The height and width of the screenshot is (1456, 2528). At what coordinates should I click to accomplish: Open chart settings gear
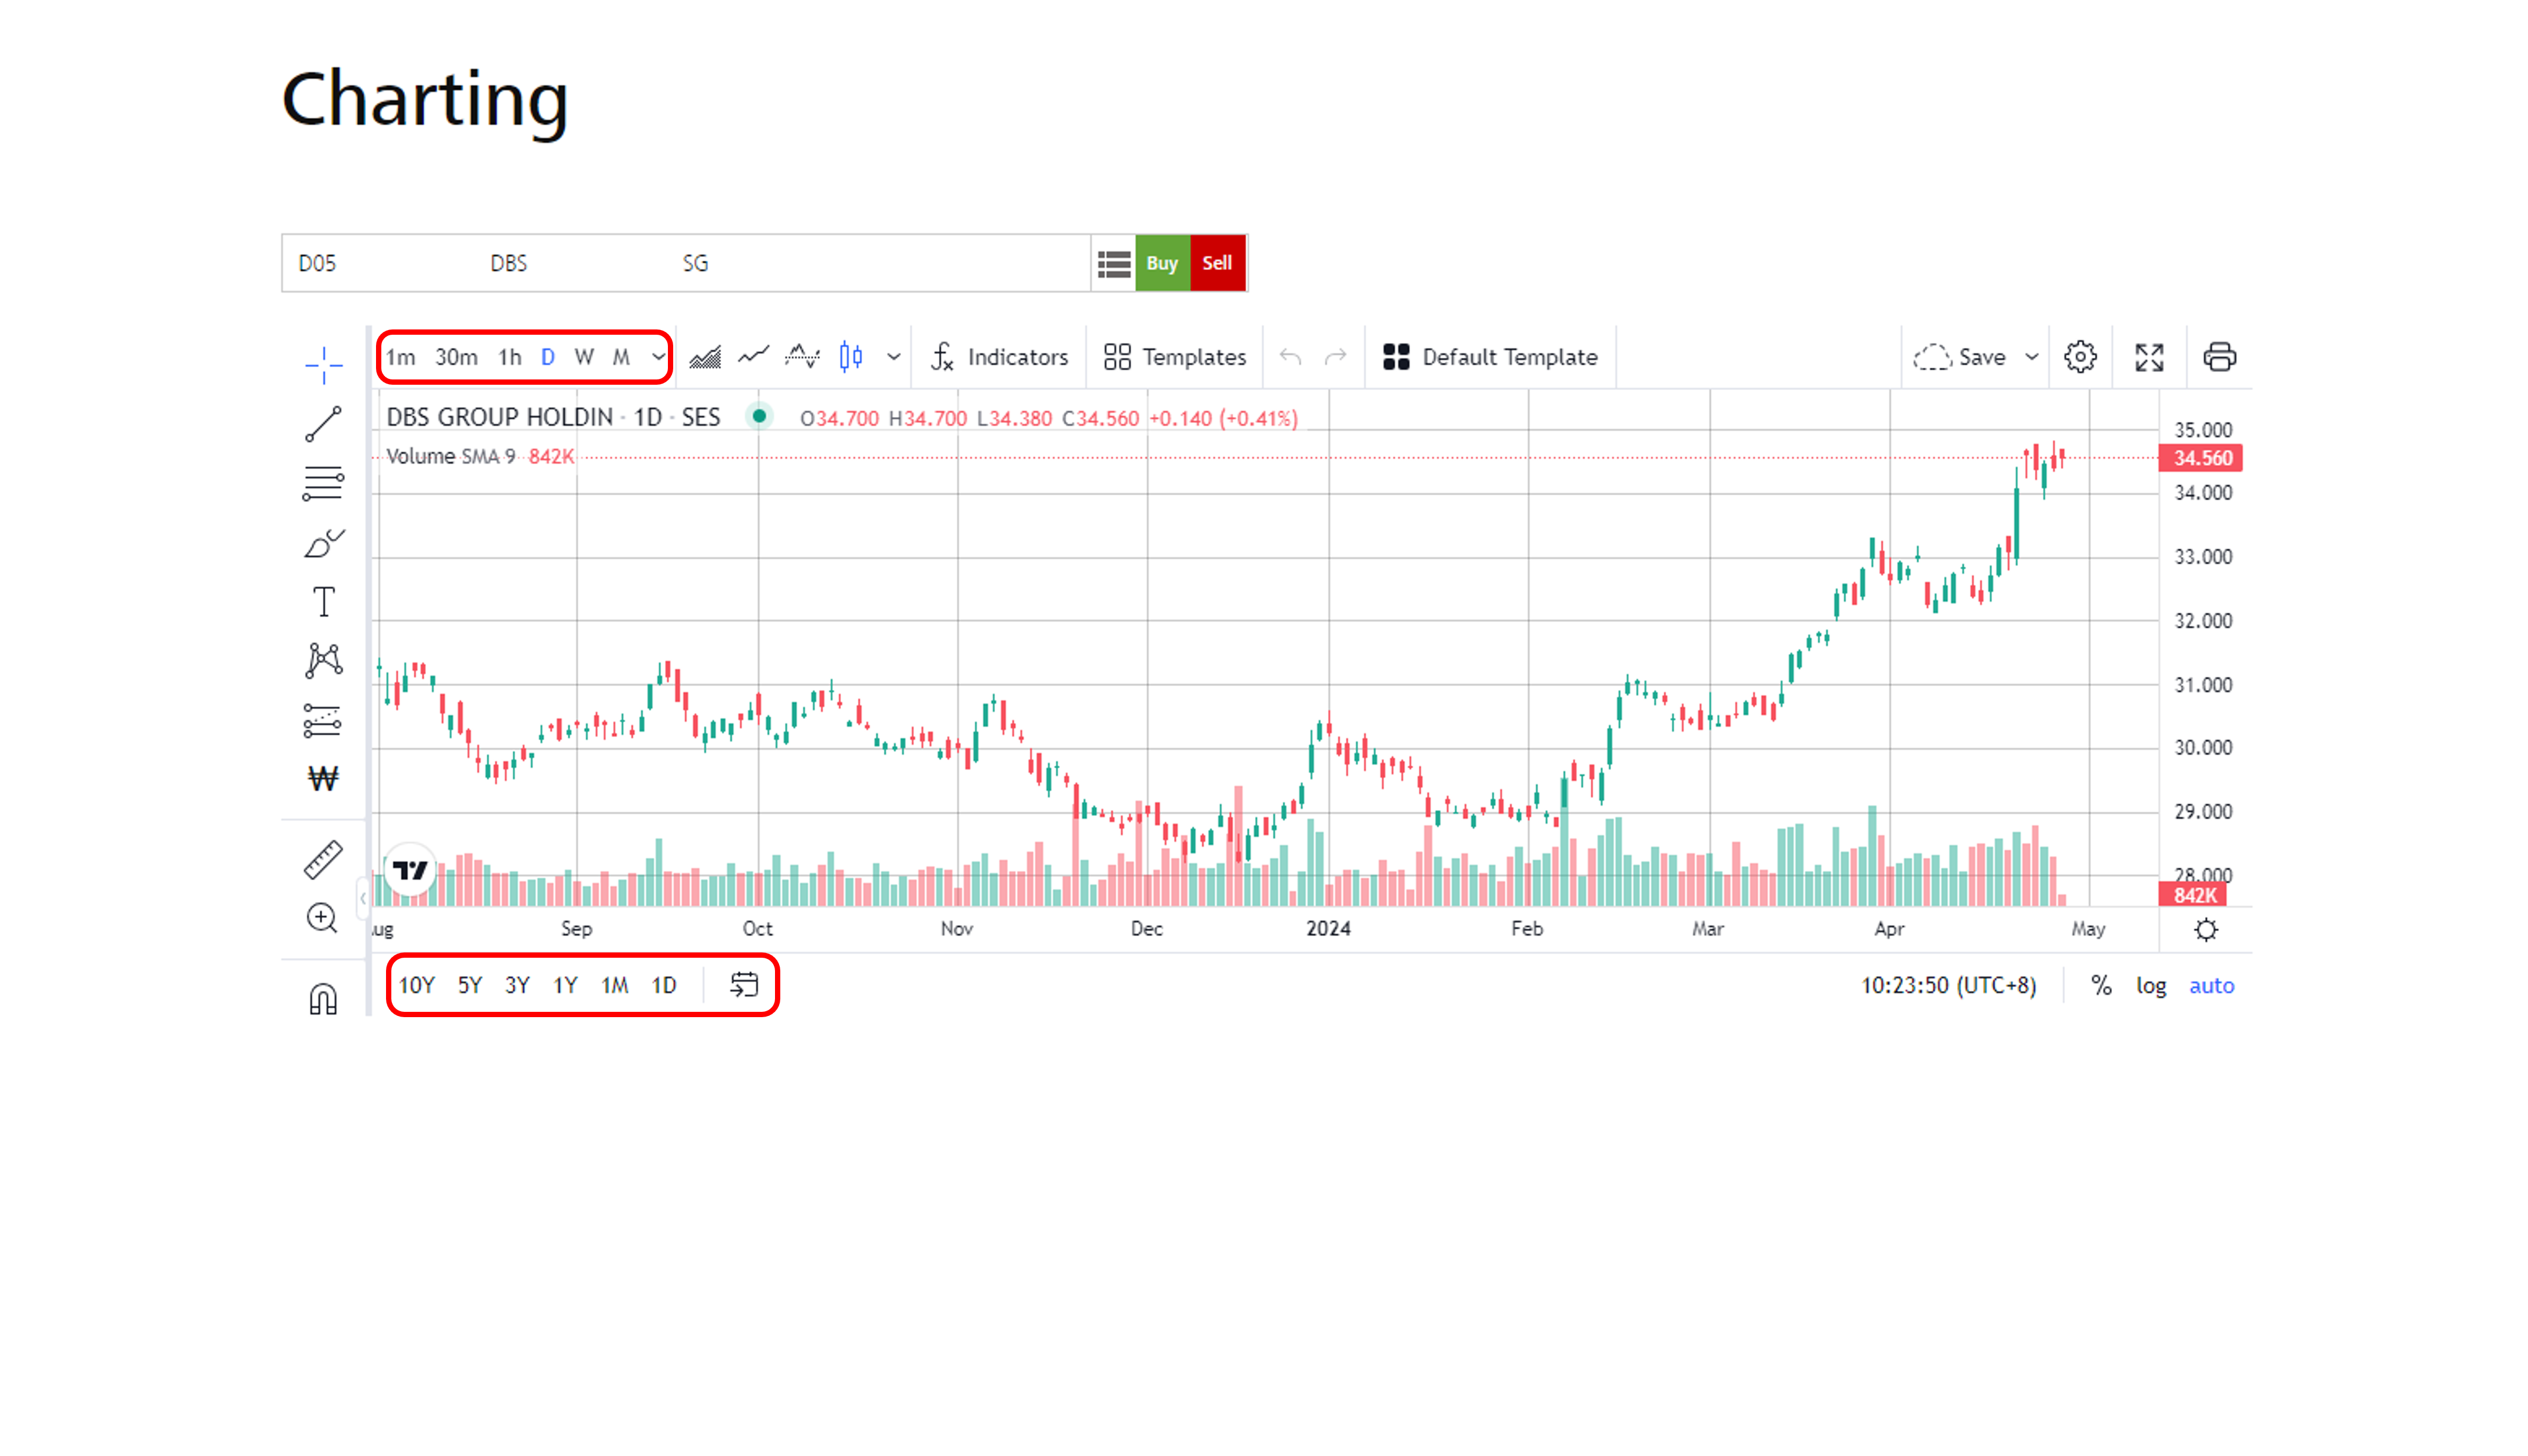(x=2080, y=357)
